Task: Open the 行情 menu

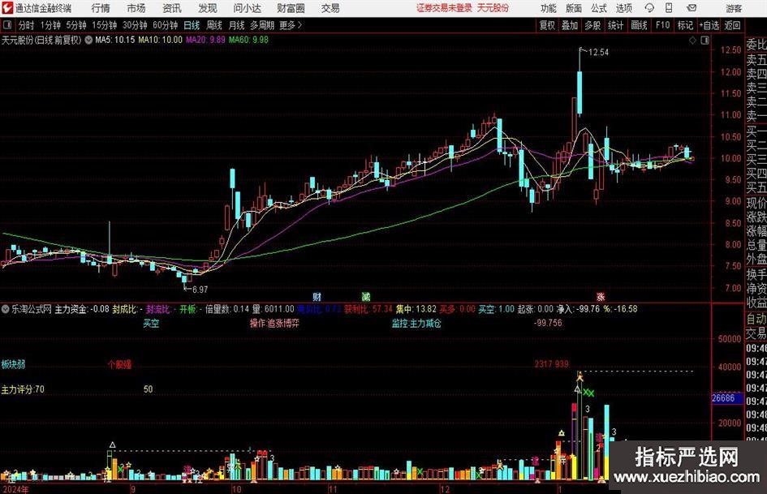Action: (101, 8)
